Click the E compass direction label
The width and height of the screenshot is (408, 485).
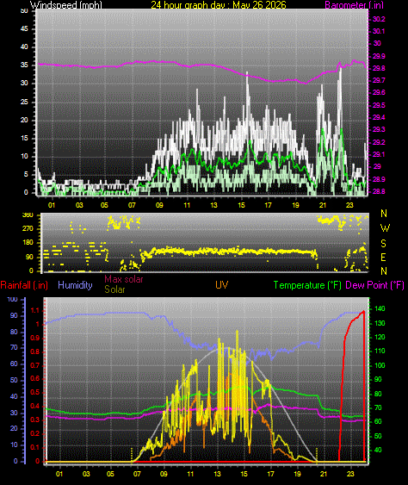coord(383,257)
